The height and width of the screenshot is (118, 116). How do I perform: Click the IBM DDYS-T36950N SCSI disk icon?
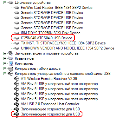17,33
